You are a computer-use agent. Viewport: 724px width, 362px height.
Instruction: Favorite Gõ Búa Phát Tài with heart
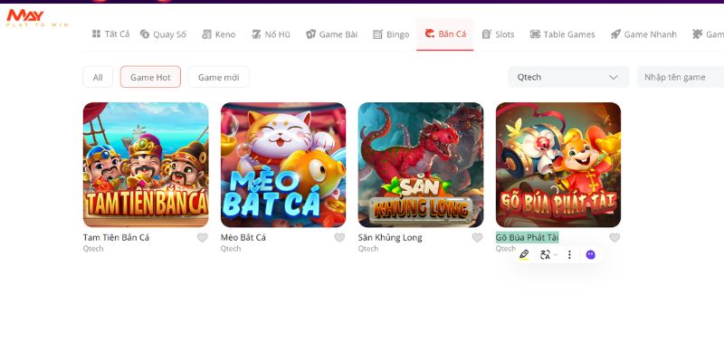(614, 238)
